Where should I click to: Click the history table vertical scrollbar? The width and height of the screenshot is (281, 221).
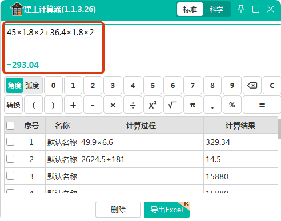pyautogui.click(x=279, y=129)
